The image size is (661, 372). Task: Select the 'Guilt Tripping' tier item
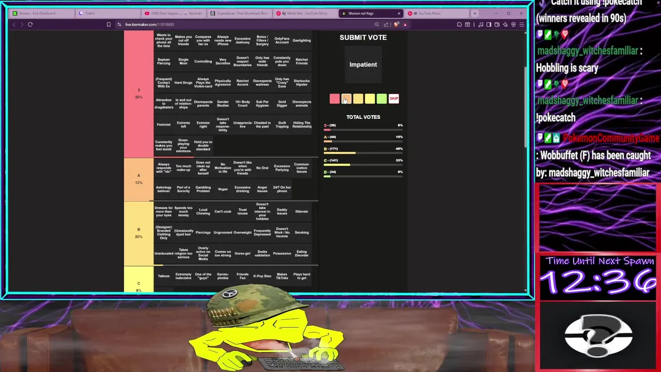coord(282,125)
